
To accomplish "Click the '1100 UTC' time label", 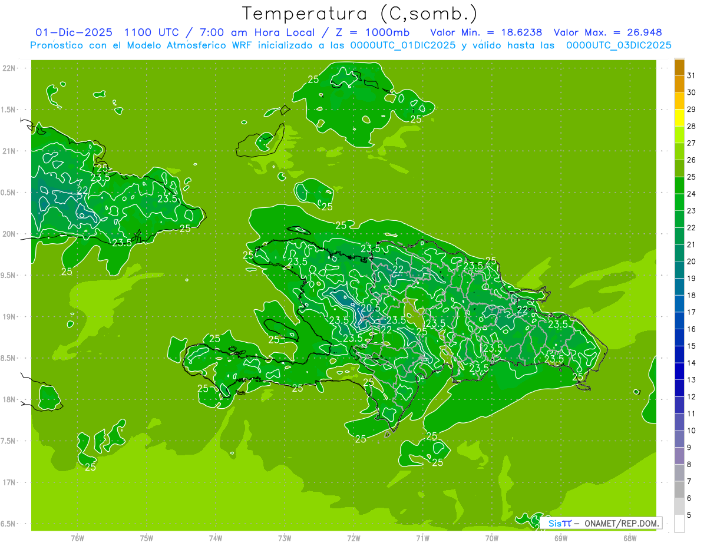I will pos(153,32).
